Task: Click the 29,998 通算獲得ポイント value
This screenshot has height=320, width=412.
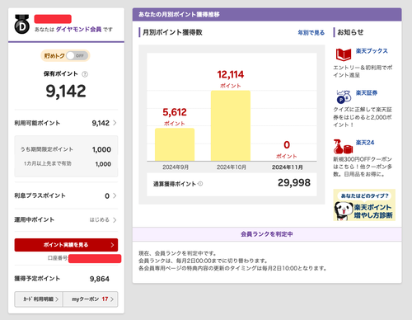Action: pyautogui.click(x=294, y=182)
